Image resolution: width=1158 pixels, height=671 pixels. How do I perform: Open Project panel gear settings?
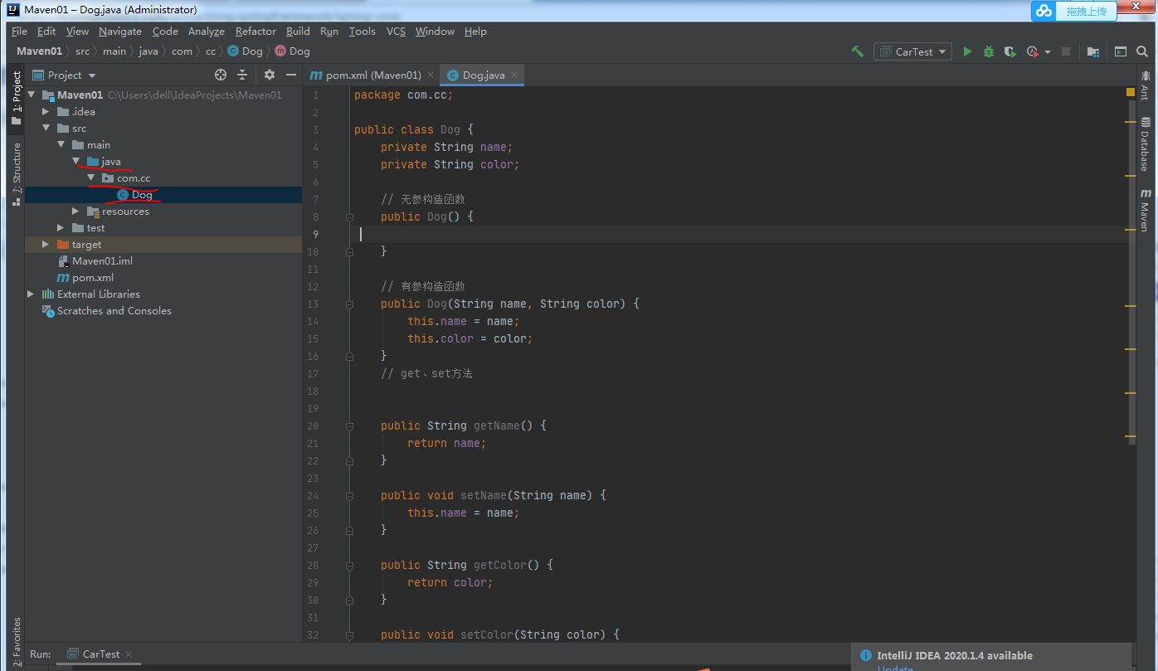point(269,75)
